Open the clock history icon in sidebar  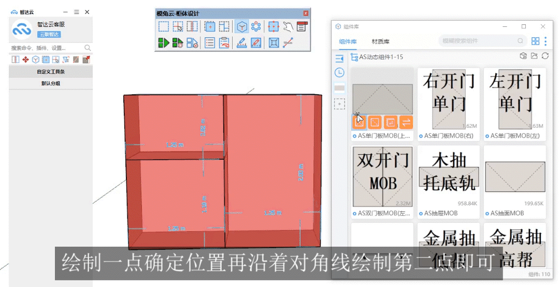point(339,73)
